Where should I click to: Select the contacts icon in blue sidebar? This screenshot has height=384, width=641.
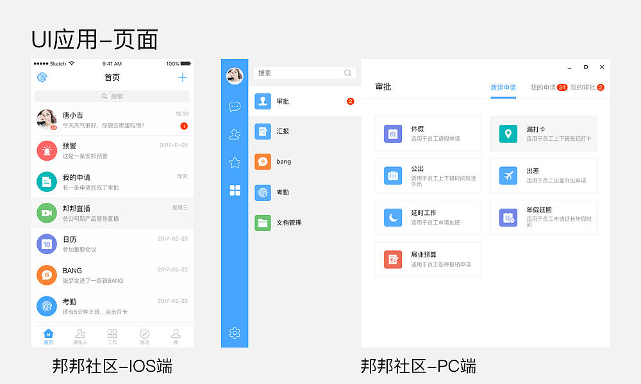coord(235,134)
